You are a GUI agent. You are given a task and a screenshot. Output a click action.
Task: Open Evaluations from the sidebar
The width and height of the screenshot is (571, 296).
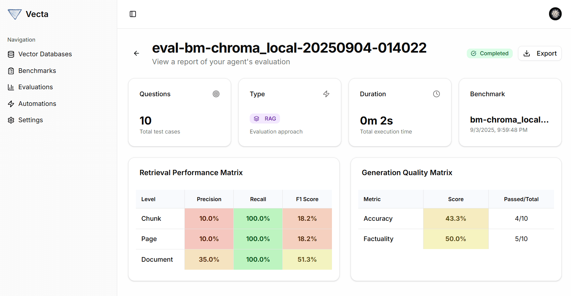[35, 87]
